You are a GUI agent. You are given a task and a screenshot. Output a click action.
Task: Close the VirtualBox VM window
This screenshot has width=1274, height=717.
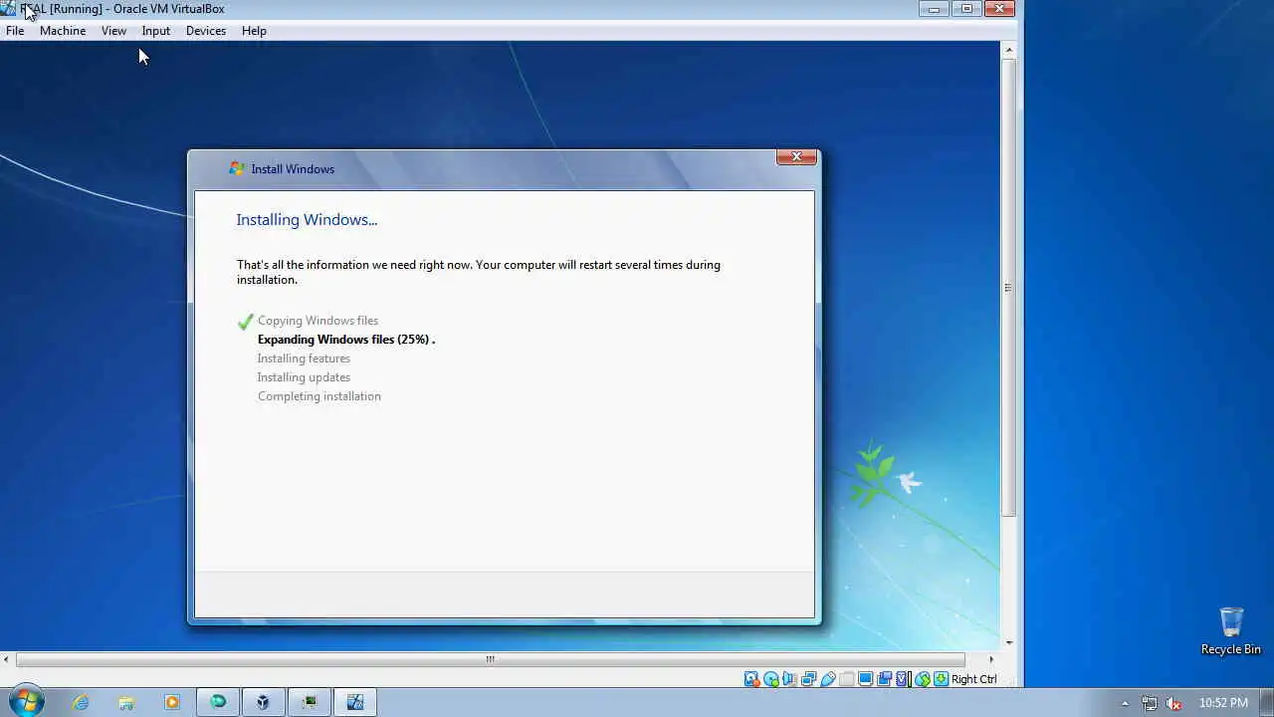[x=999, y=9]
